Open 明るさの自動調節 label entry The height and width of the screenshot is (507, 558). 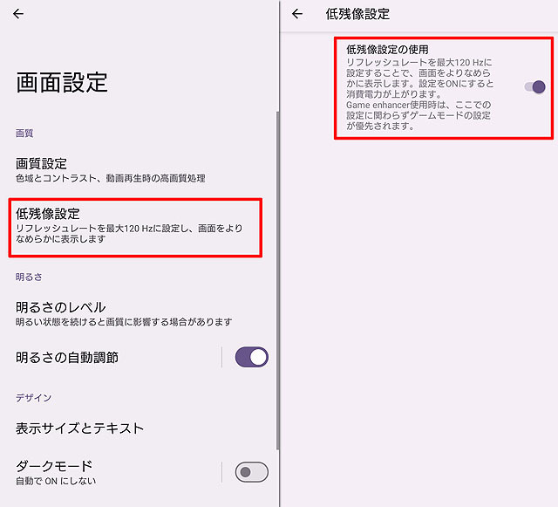(67, 358)
